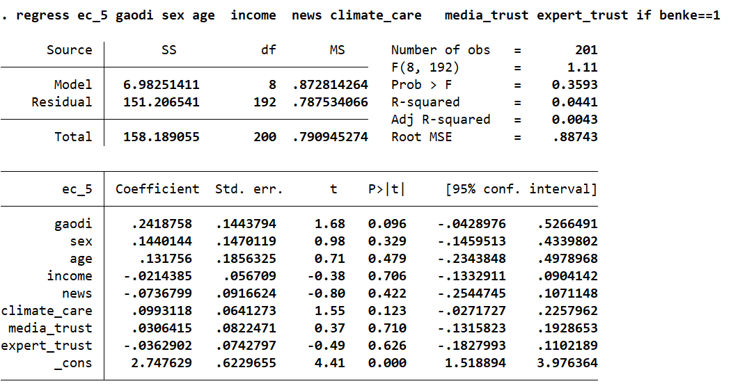Click the Number of obs value 201
Screen dimensions: 740x386
[585, 50]
